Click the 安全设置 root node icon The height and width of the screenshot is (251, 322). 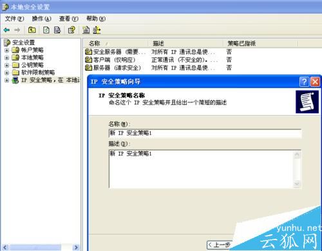pyautogui.click(x=7, y=42)
